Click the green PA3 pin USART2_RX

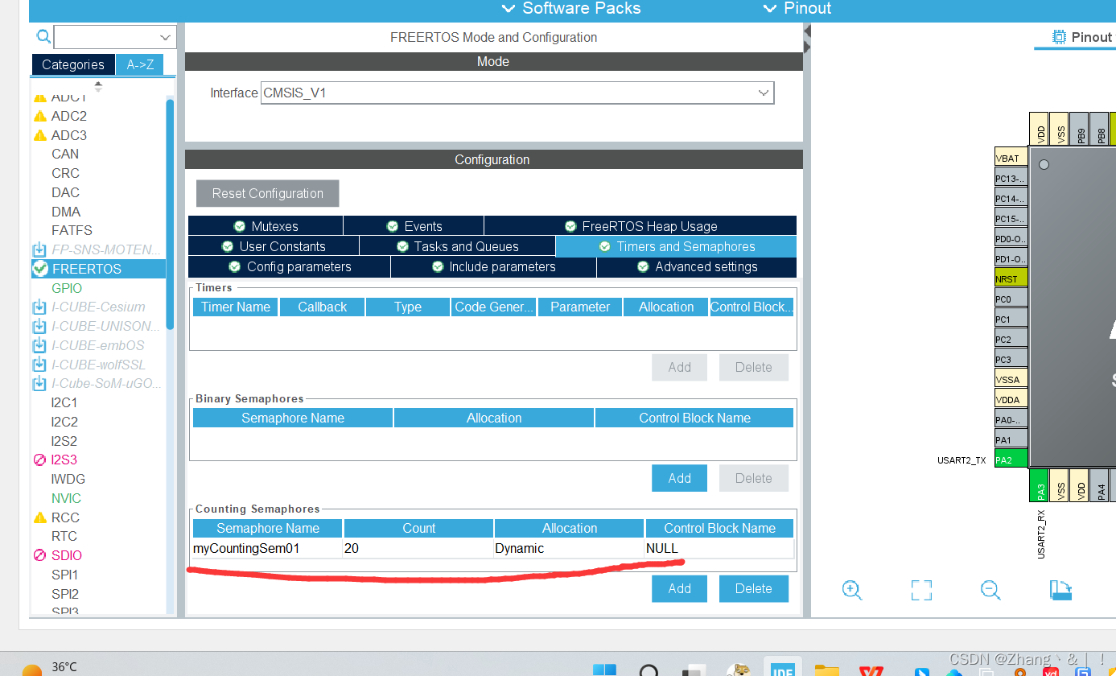click(1039, 486)
